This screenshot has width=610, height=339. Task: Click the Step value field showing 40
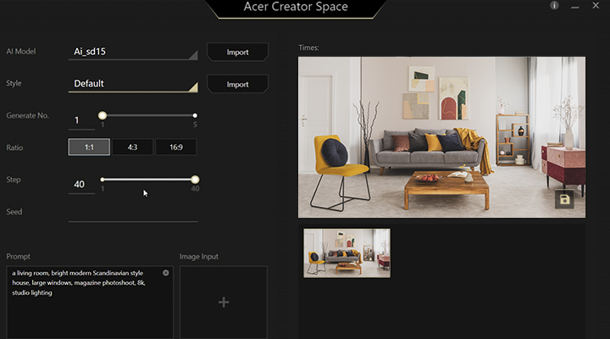tap(81, 184)
